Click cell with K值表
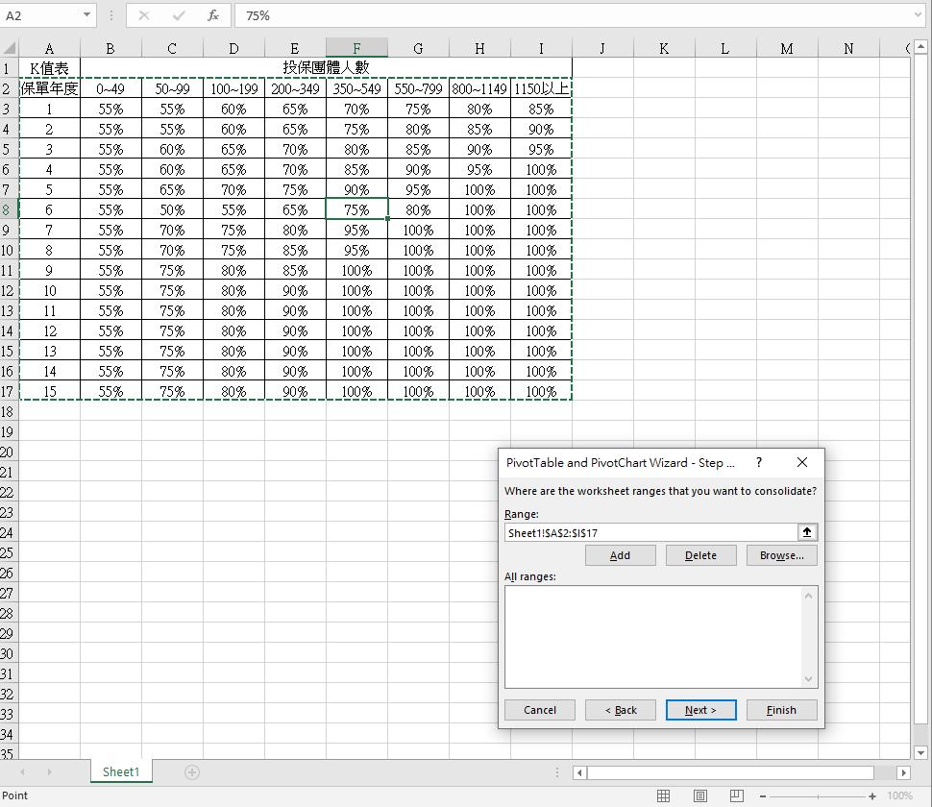 coord(49,68)
